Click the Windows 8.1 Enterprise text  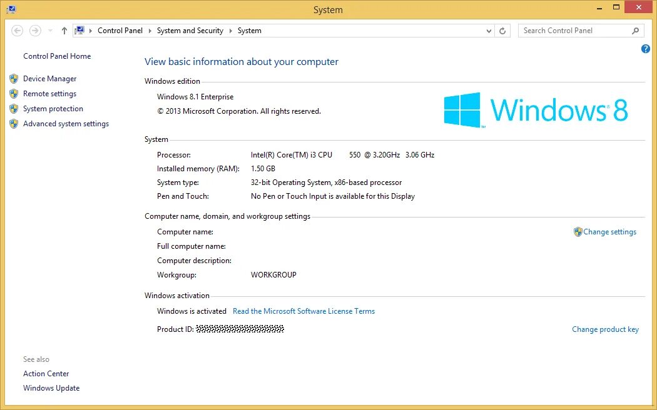(x=195, y=97)
